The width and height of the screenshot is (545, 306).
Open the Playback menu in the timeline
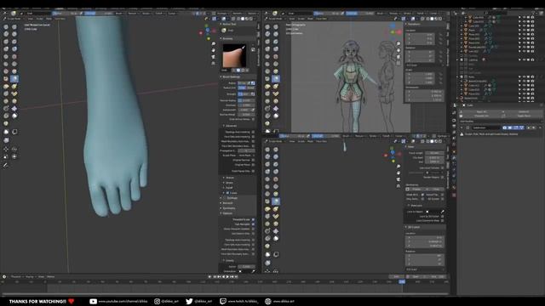[16, 277]
